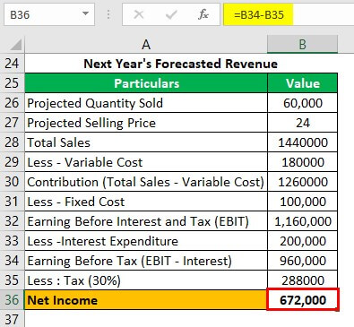The height and width of the screenshot is (327, 354).
Task: Select column B header
Action: (x=302, y=45)
